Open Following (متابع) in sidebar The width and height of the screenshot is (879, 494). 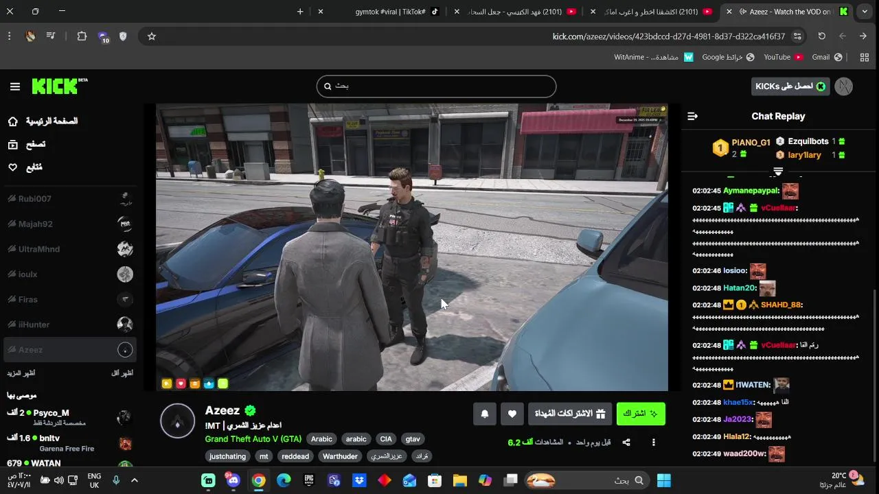coord(25,167)
